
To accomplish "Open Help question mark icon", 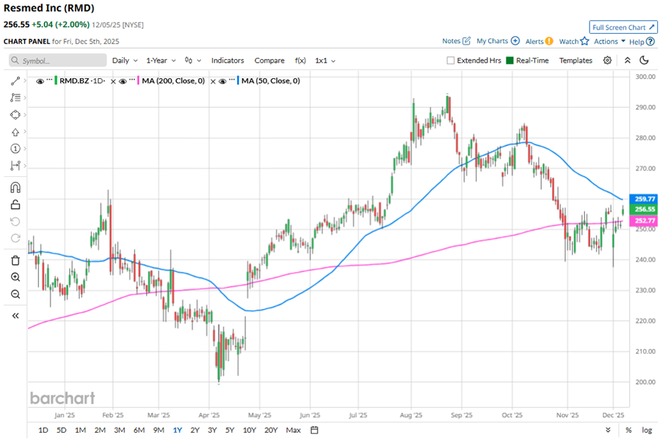I will pos(650,42).
